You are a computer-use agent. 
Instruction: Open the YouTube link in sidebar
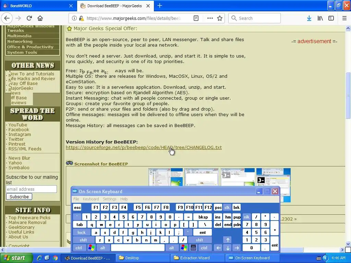pos(18,125)
